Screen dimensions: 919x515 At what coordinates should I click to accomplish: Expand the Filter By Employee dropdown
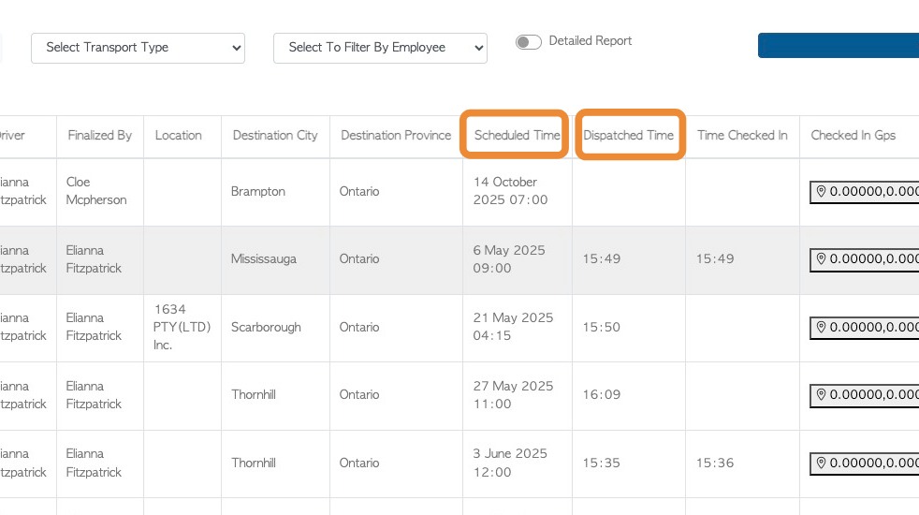[380, 48]
